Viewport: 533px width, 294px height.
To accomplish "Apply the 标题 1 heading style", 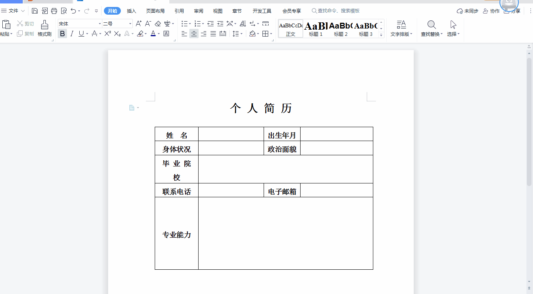I will point(316,29).
